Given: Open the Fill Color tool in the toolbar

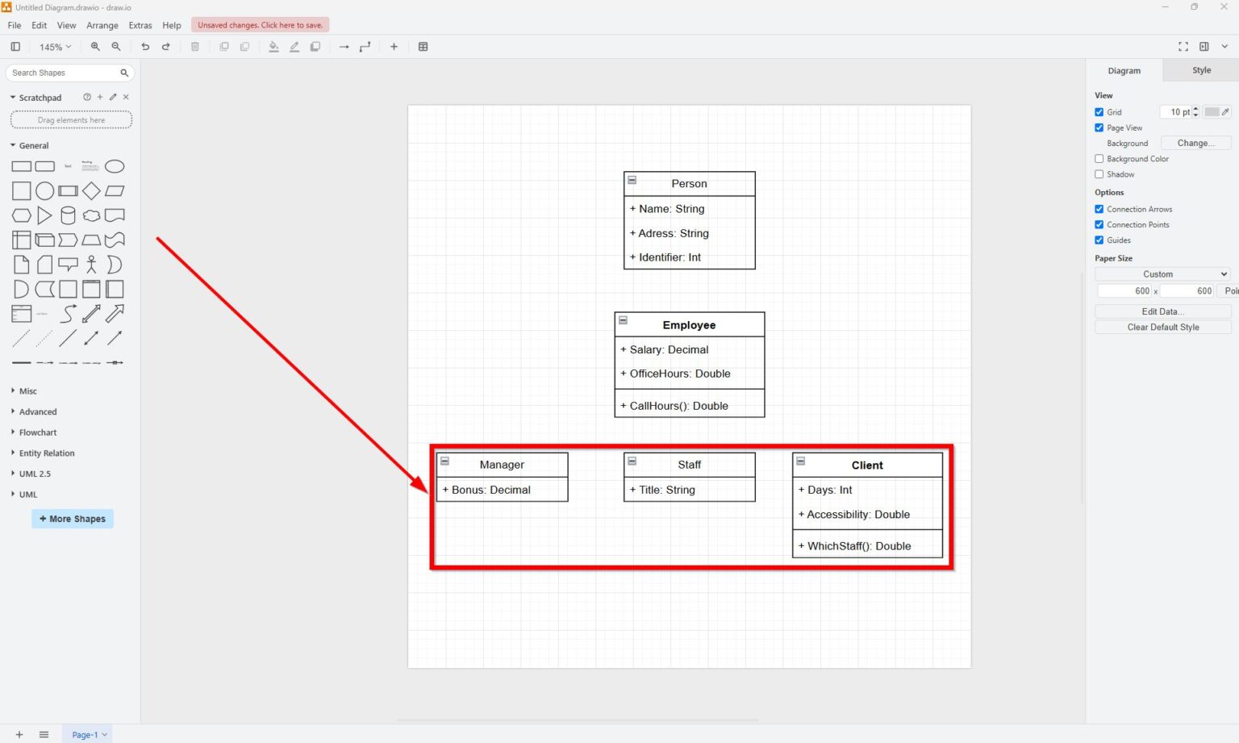Looking at the screenshot, I should (273, 47).
